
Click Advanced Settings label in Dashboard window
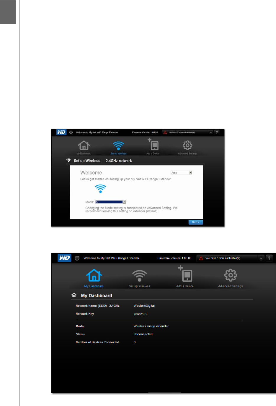tap(231, 286)
